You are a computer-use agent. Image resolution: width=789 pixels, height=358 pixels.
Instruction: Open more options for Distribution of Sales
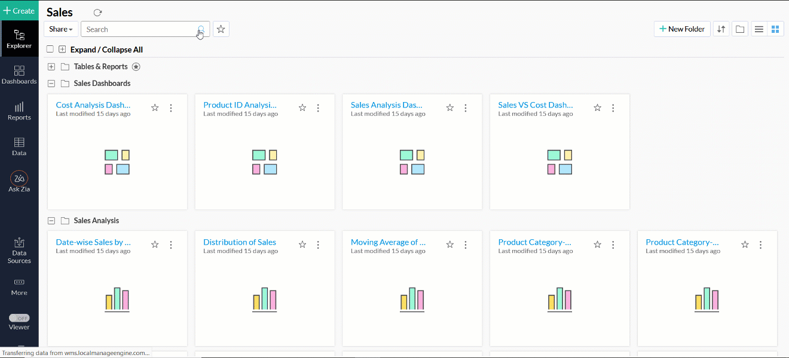coord(318,245)
